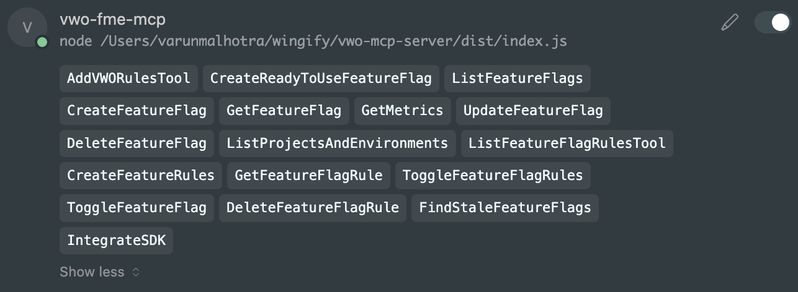Click the FindStaleFeatureFlags tool chip
The height and width of the screenshot is (292, 798).
(x=505, y=207)
